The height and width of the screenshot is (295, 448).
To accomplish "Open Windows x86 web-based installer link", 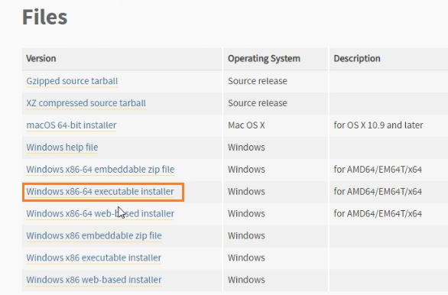I will 94,280.
